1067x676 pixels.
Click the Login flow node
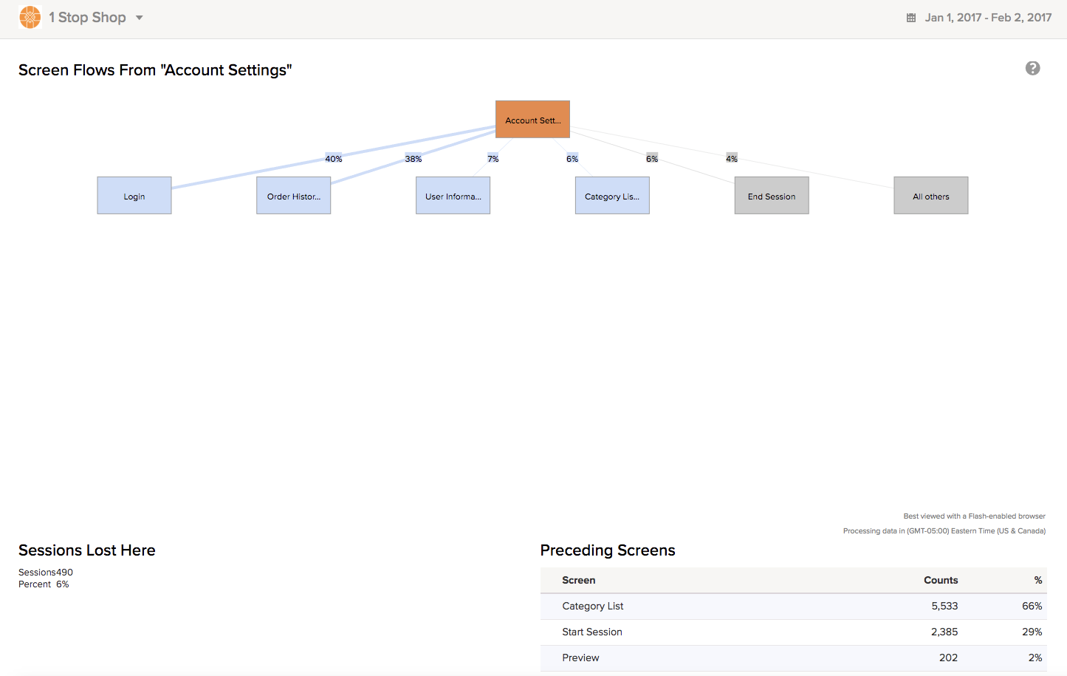134,196
